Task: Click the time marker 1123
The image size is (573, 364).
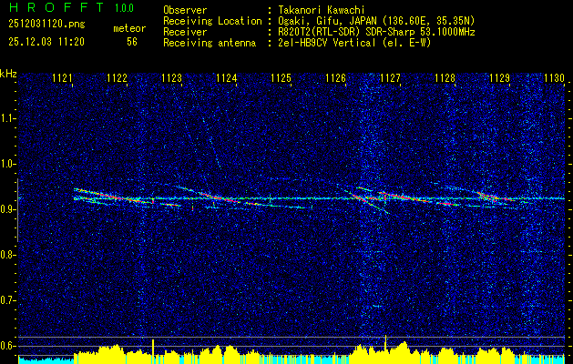Action: (172, 78)
